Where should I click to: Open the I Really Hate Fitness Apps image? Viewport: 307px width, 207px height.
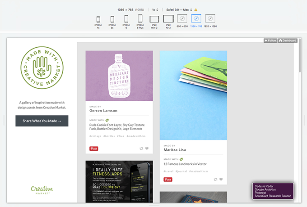click(x=119, y=182)
